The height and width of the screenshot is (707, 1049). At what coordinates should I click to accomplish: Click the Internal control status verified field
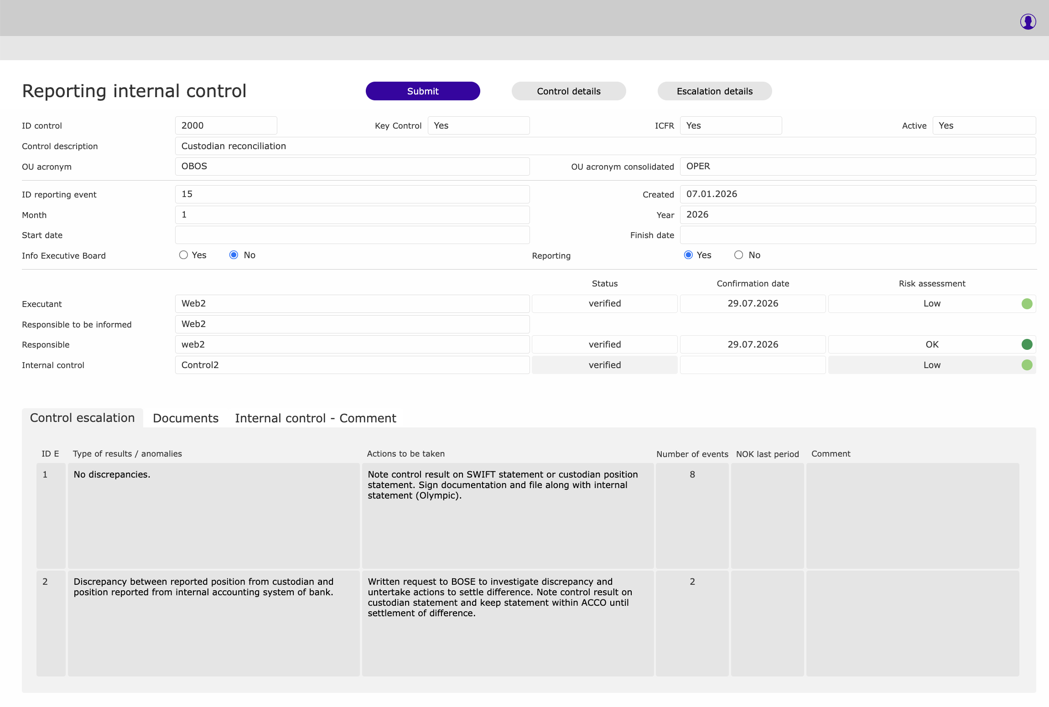[x=605, y=365]
